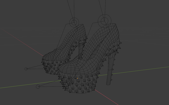This screenshot has width=169, height=105.
Task: Click the ring control above the left shoe
Action: [74, 23]
